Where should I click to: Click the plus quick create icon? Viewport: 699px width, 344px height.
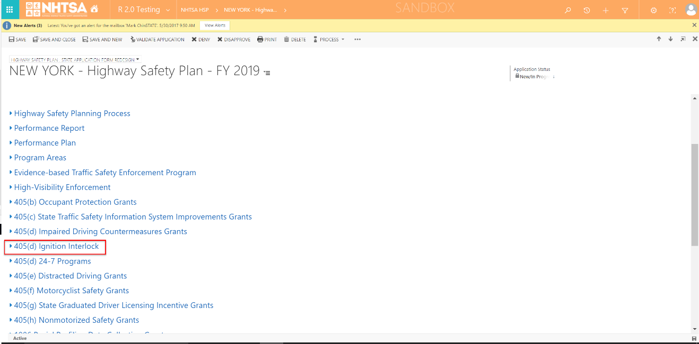606,10
